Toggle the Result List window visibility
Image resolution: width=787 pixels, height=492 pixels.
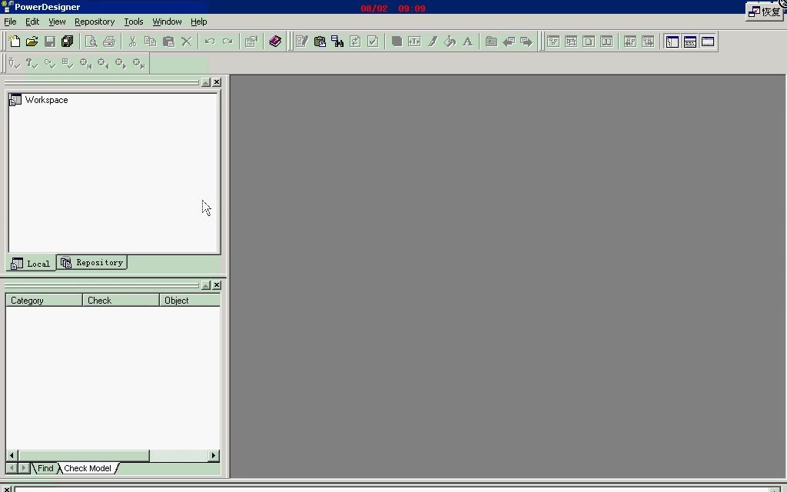[708, 41]
